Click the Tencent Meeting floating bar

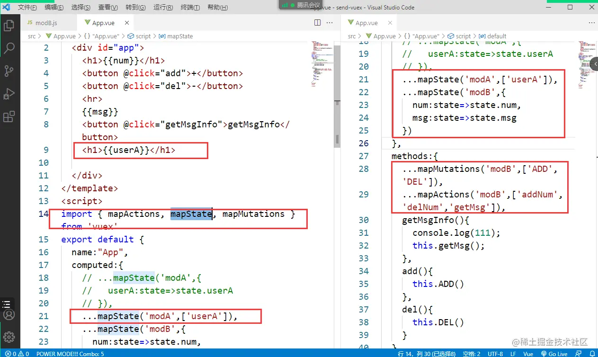pyautogui.click(x=301, y=5)
